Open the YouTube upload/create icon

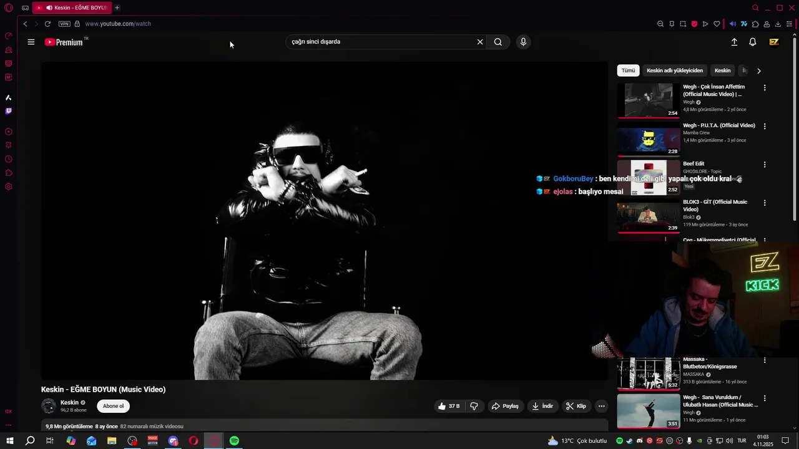click(x=734, y=42)
